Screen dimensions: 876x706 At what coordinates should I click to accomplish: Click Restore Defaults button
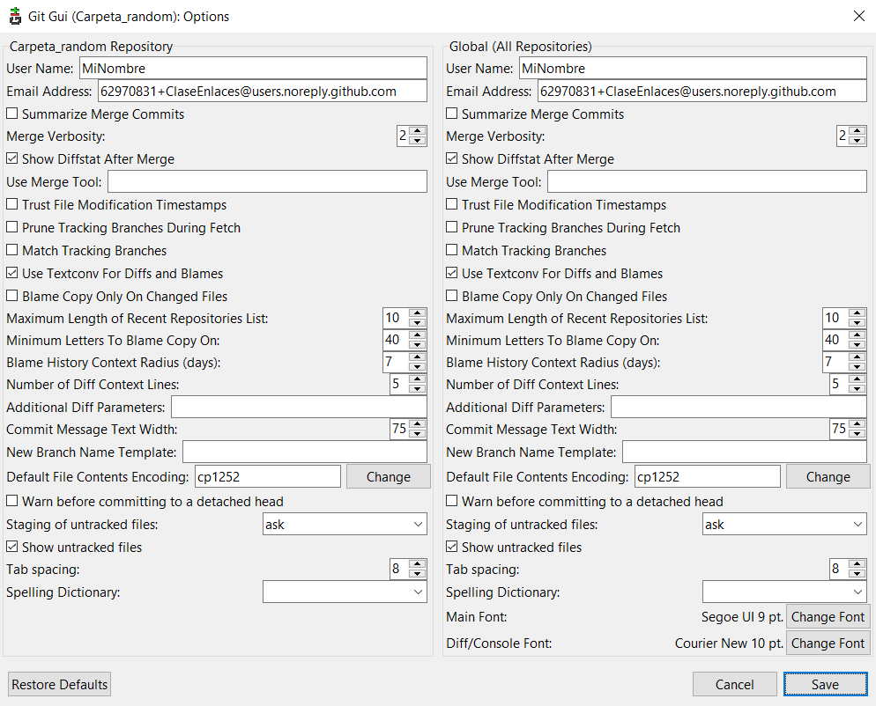59,684
